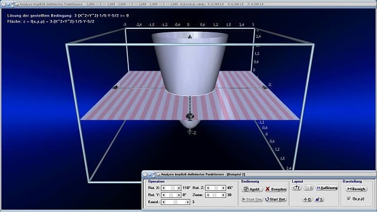377x212 pixels.
Task: Click the Darstellung group label
Action: coord(352,181)
